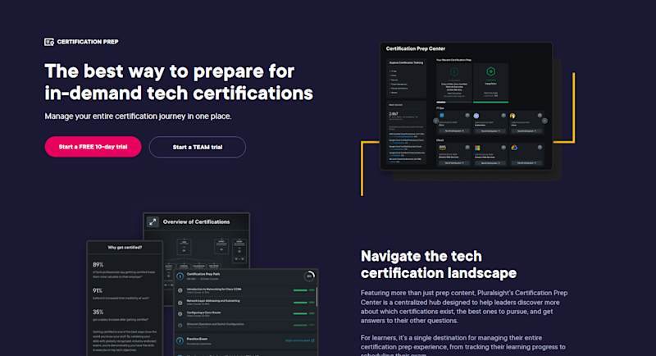Click external link icon after Begin practice exam

click(313, 340)
